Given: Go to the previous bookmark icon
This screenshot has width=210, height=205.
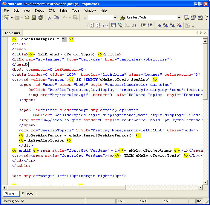Looking at the screenshot, I should (172, 25).
